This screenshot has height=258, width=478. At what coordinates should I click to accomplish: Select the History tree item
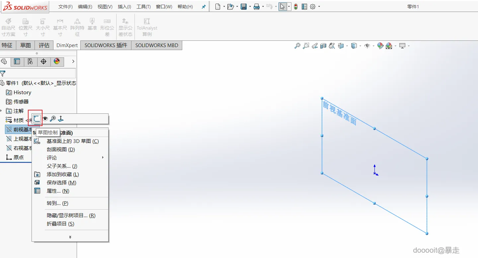click(x=19, y=93)
